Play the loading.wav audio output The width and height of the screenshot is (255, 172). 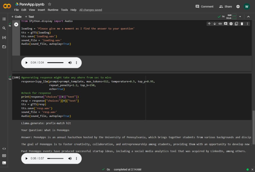(26, 63)
